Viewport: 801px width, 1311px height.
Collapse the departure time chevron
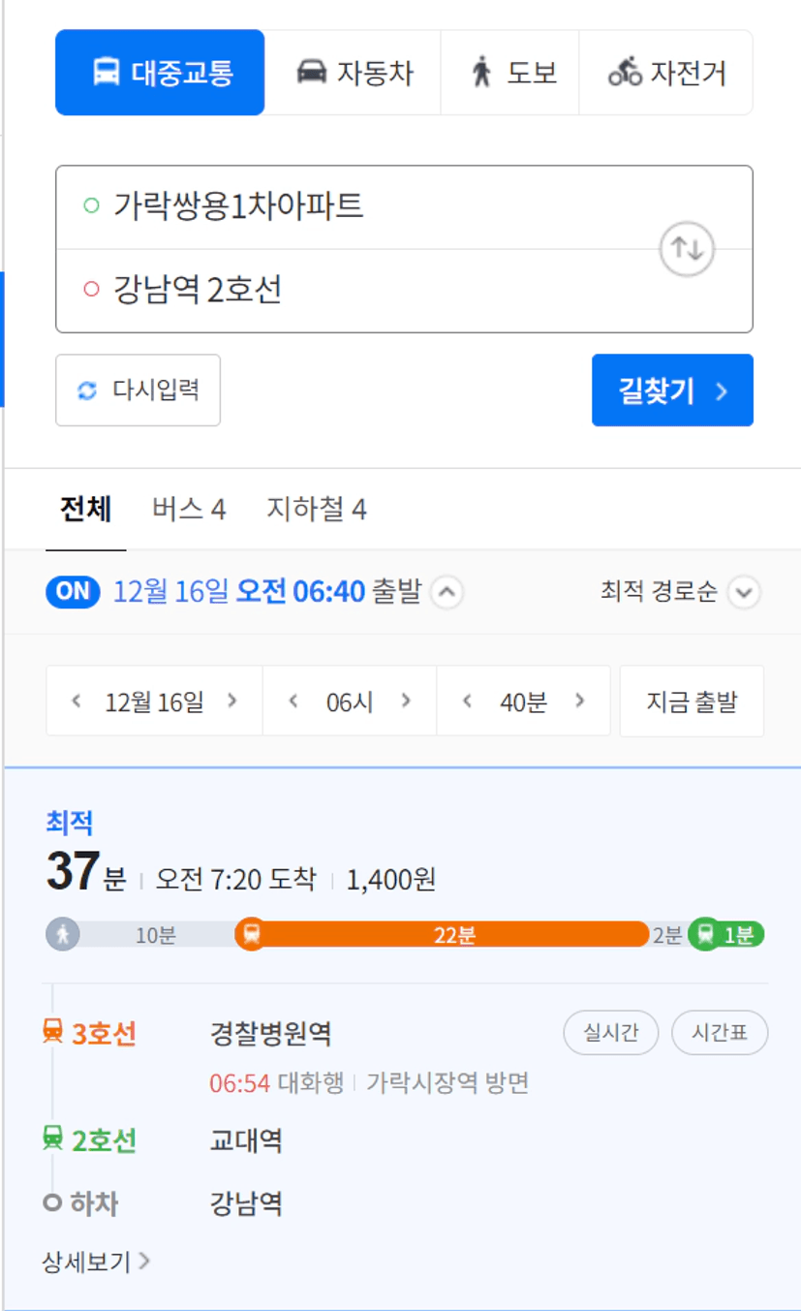click(446, 592)
